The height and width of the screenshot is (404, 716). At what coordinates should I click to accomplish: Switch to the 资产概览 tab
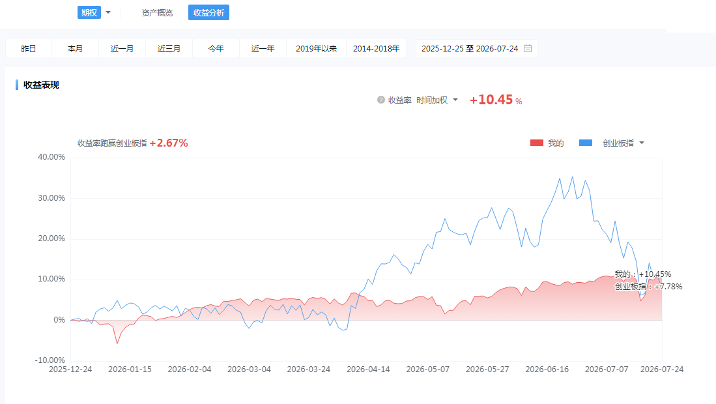pos(157,13)
